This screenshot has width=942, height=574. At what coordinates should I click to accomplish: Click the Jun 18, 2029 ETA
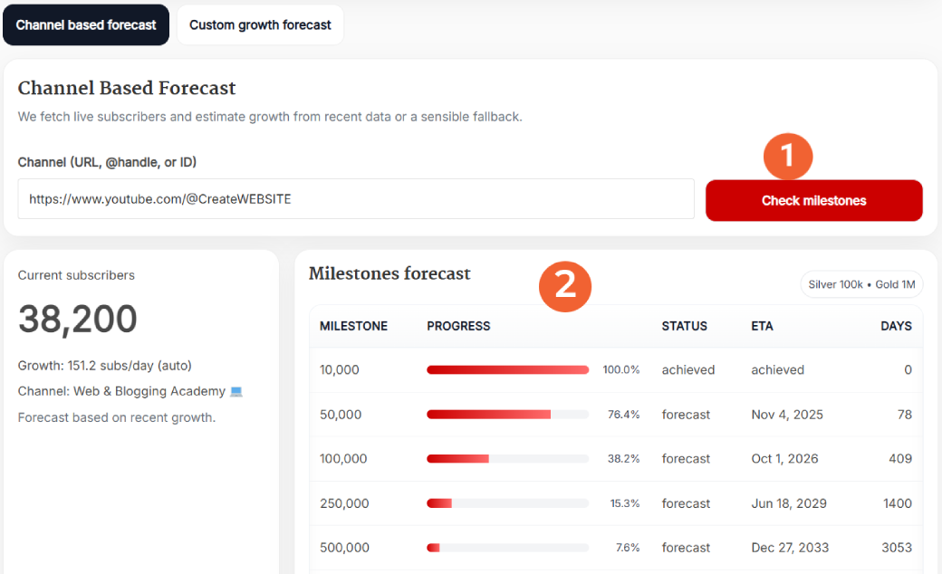[x=789, y=503]
